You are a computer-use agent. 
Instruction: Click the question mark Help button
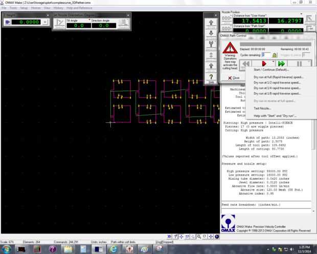pyautogui.click(x=211, y=78)
